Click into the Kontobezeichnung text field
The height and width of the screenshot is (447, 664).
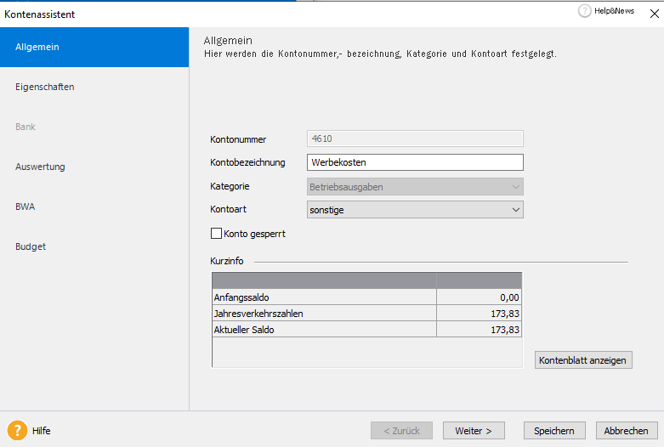tap(415, 162)
